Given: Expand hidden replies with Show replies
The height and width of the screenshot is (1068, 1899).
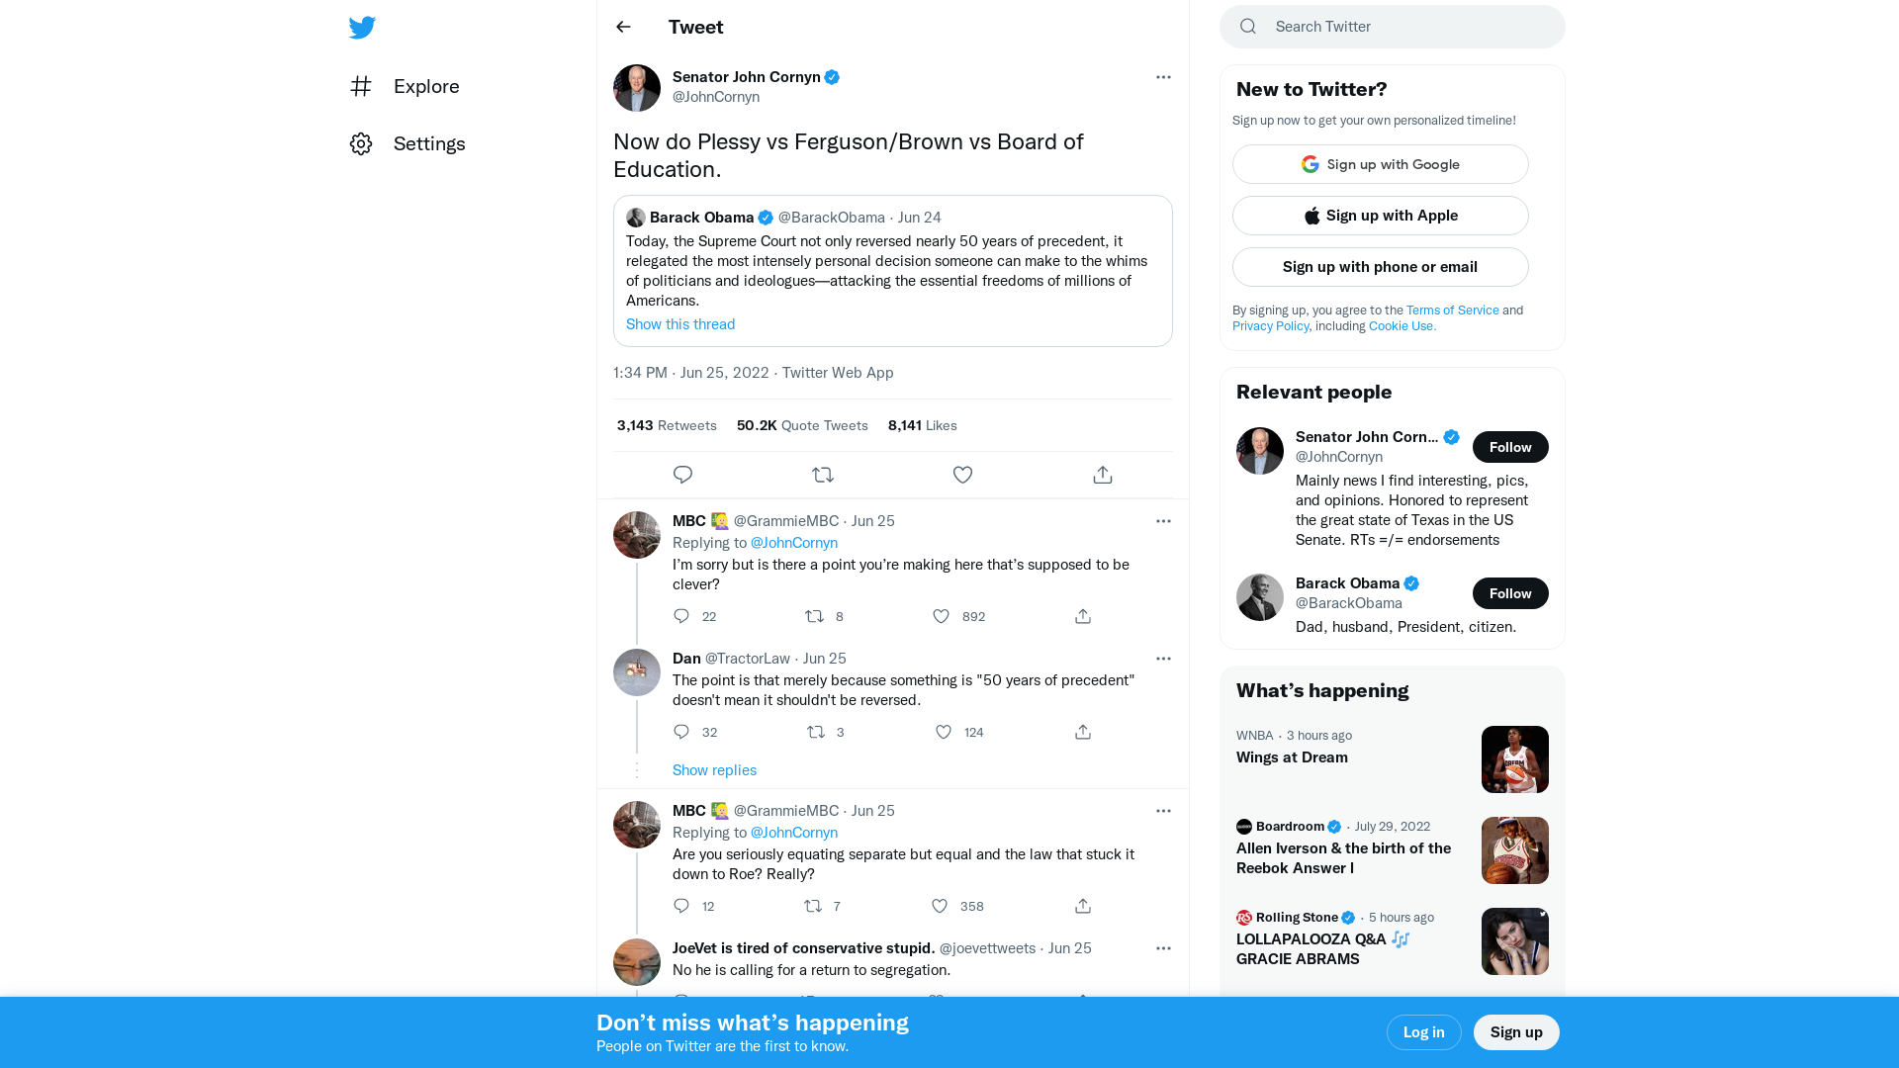Looking at the screenshot, I should [x=714, y=770].
